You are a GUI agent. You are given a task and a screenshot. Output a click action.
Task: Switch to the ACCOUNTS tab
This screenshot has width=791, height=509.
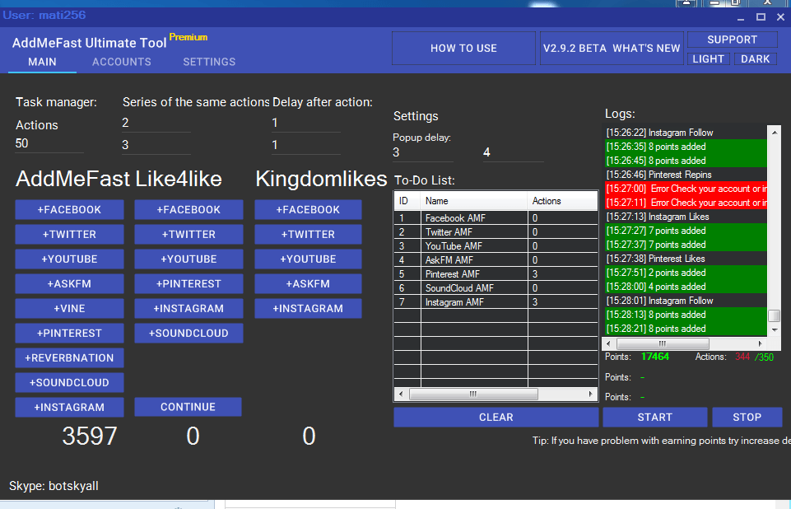tap(122, 62)
